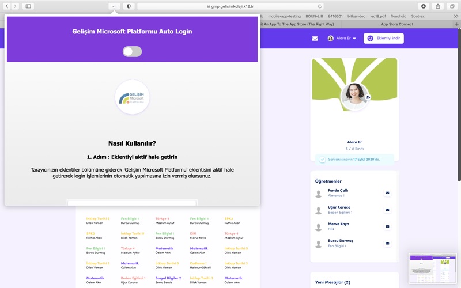Click the address bar showing gmp.gelisimkoleji.k12.tr

point(230,6)
